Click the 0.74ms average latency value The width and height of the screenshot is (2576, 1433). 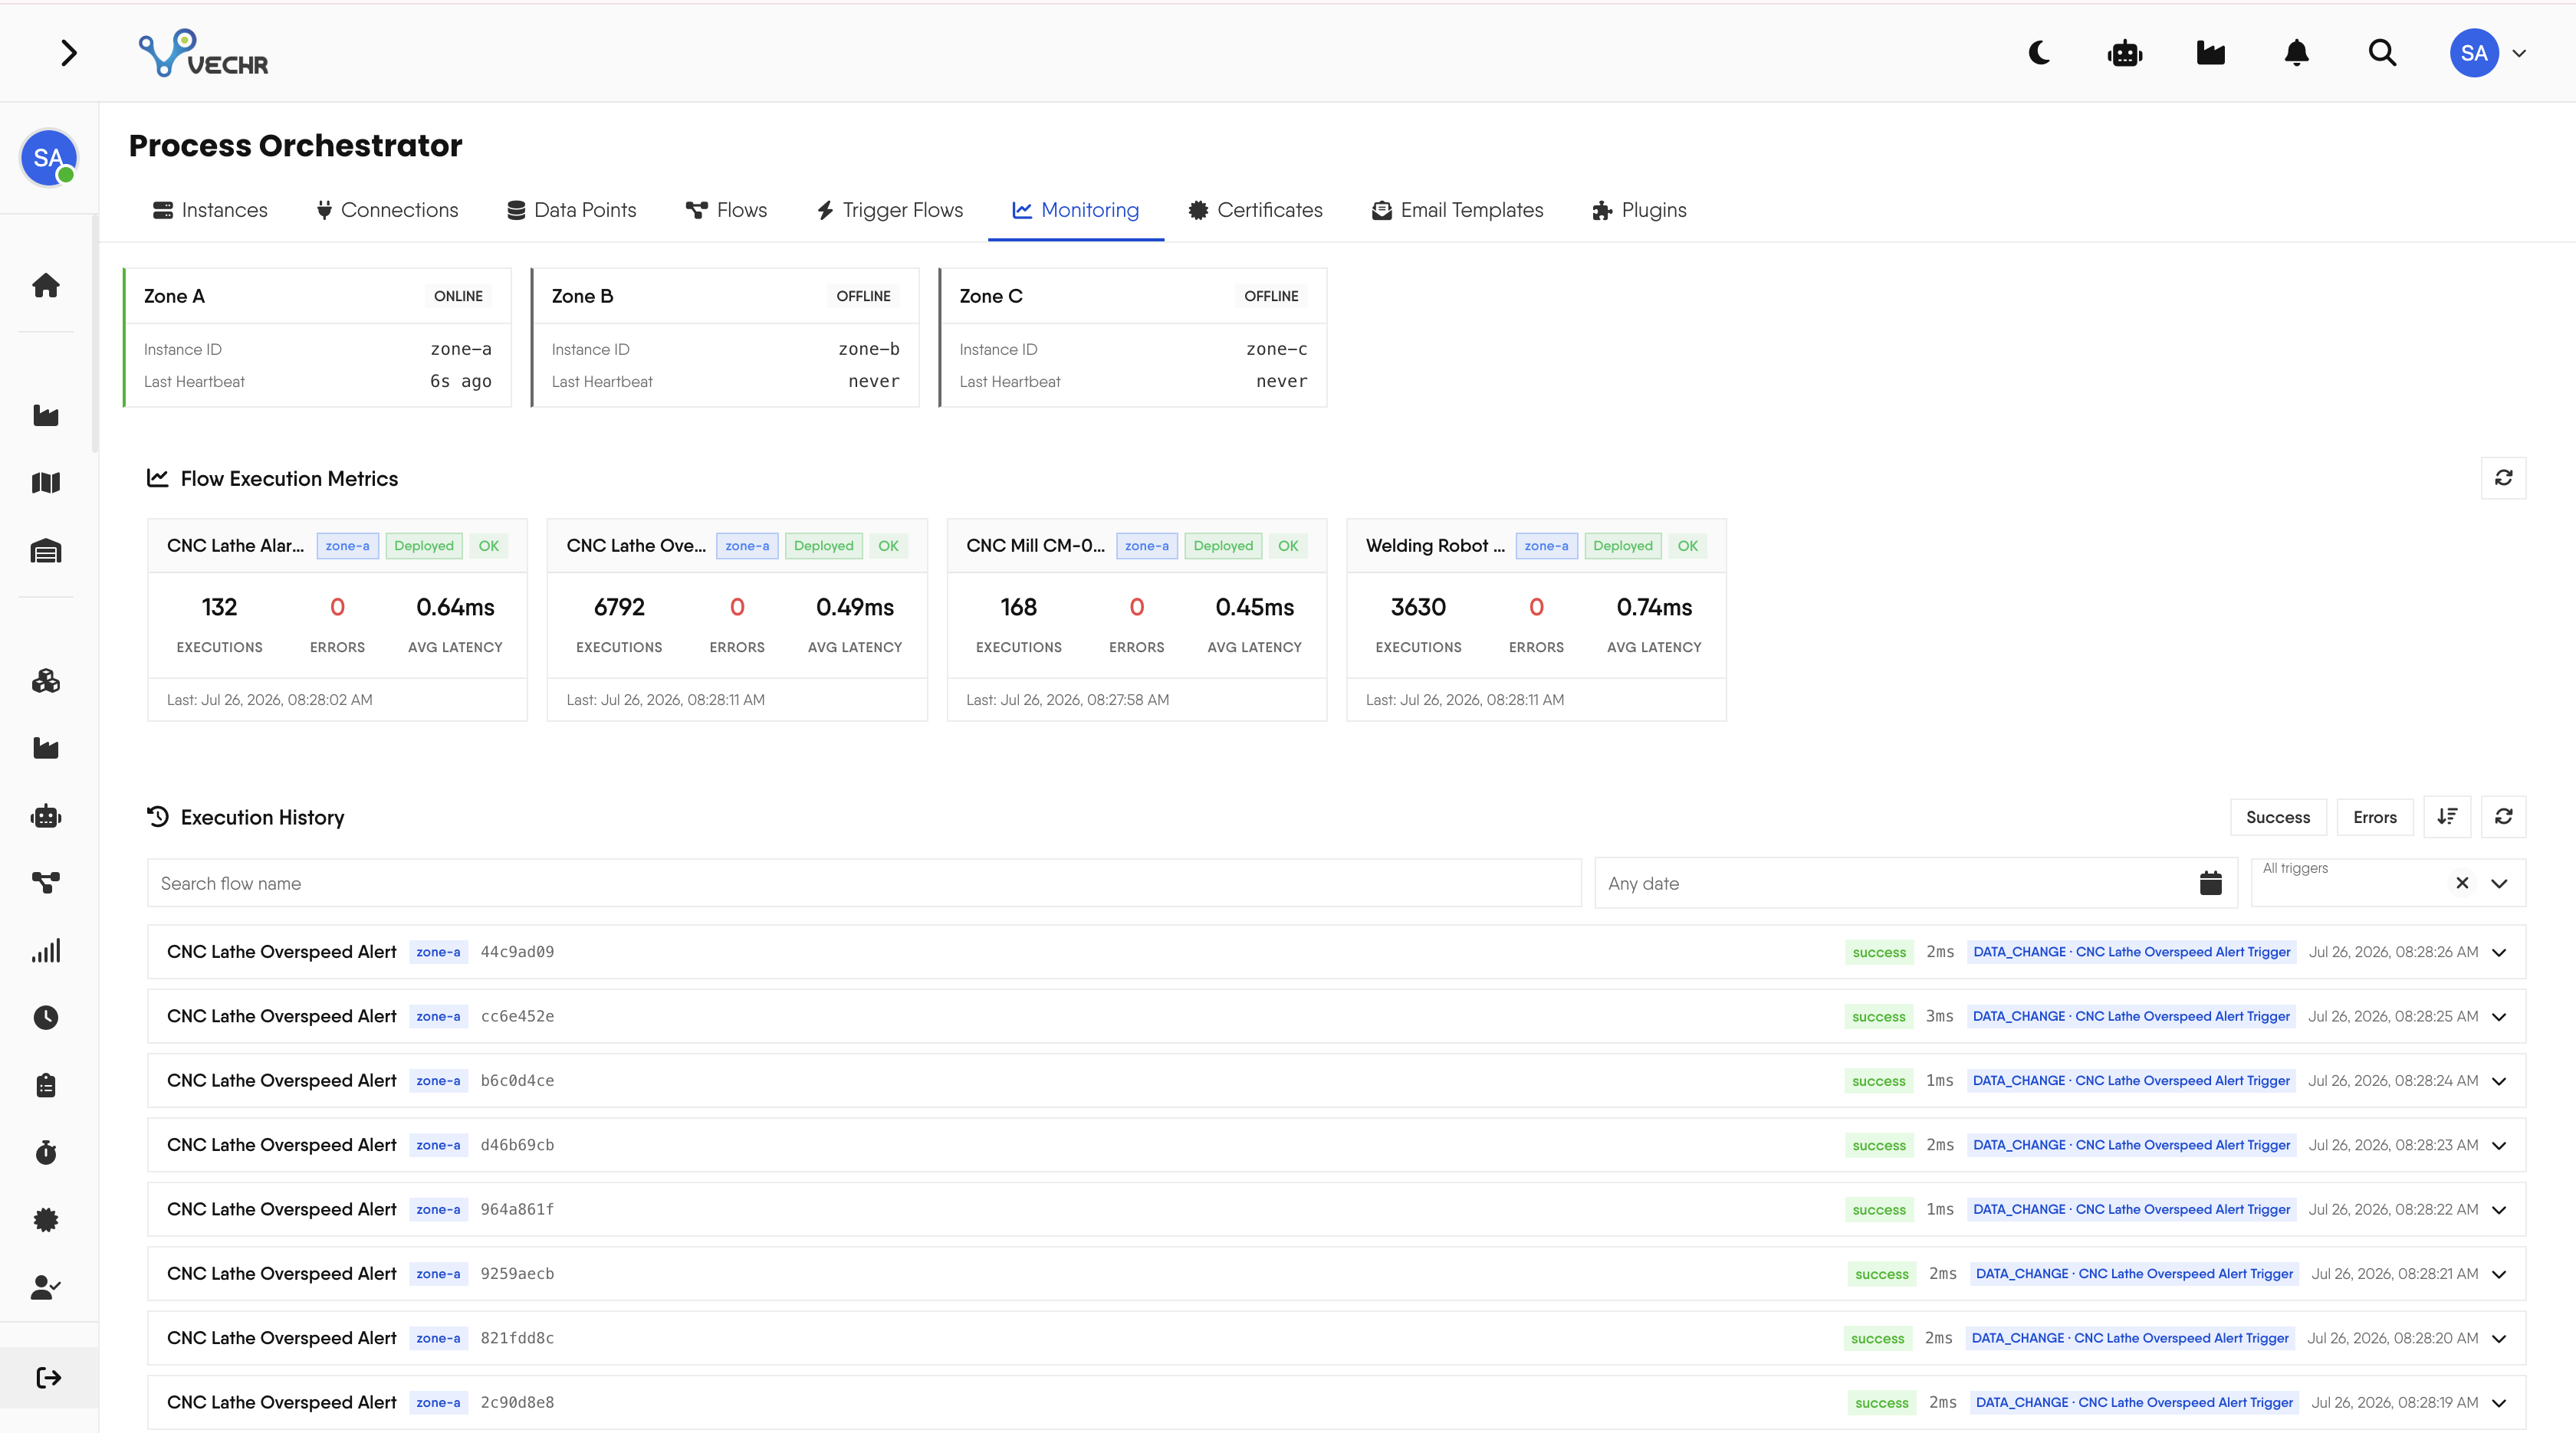tap(1654, 607)
